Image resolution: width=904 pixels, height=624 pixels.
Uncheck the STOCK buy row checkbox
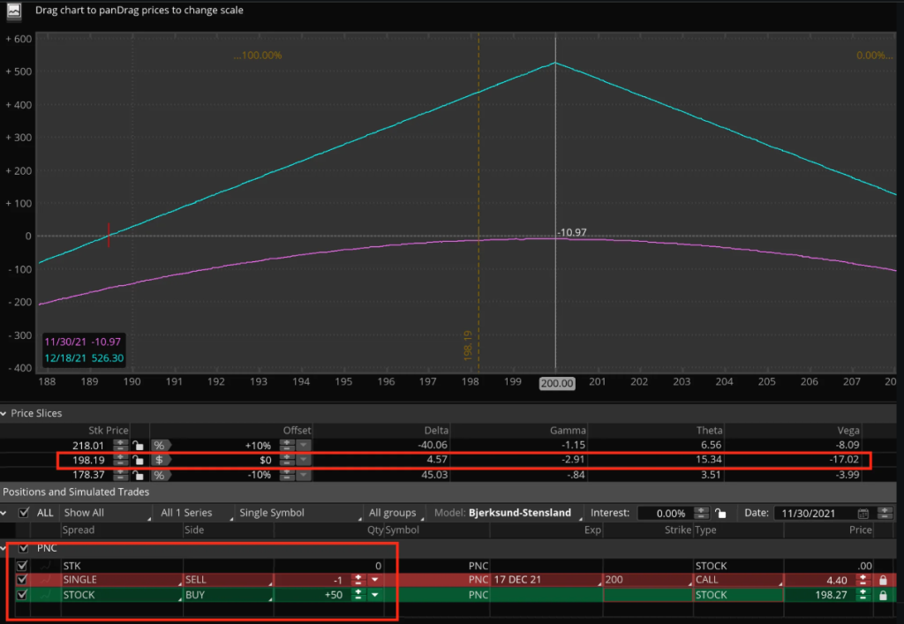[22, 595]
